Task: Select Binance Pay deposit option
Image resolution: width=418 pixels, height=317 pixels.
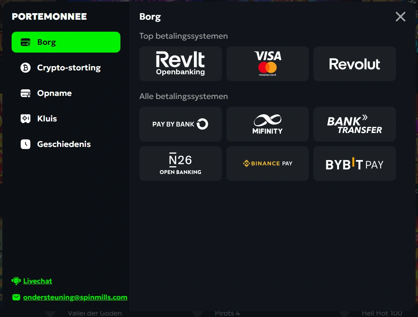Action: (267, 164)
